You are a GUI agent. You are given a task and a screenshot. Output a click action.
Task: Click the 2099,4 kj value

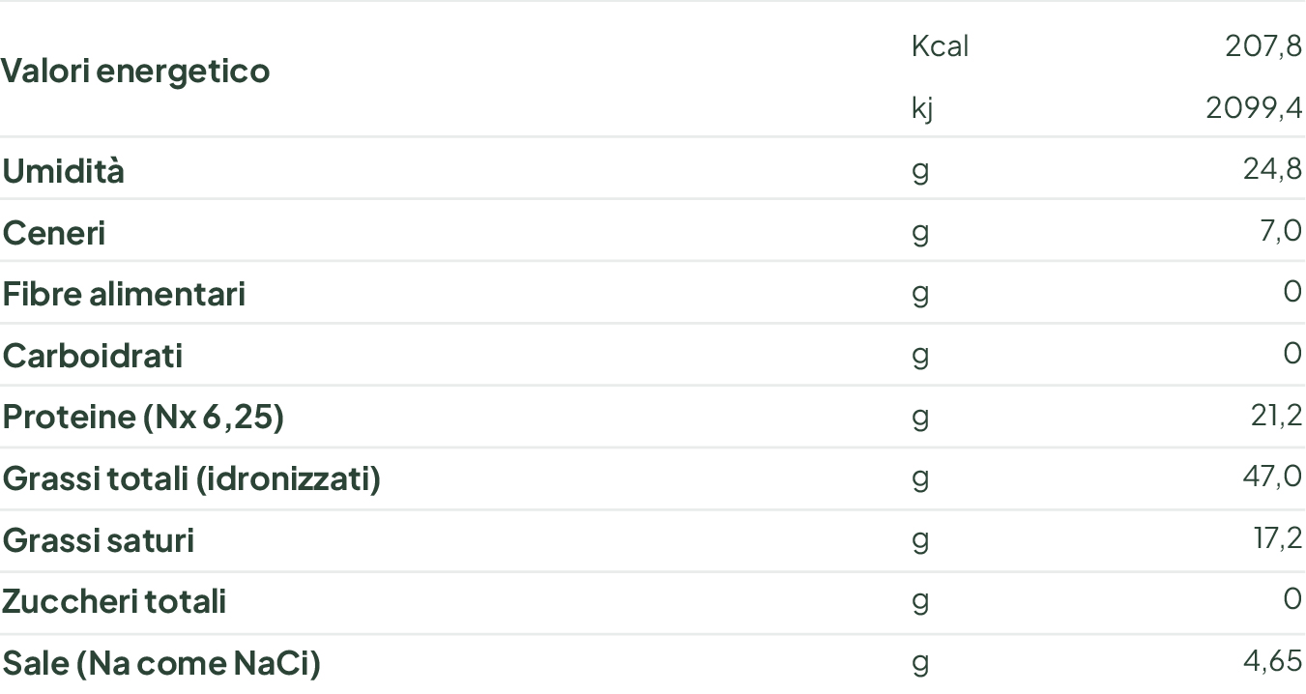click(x=1254, y=107)
